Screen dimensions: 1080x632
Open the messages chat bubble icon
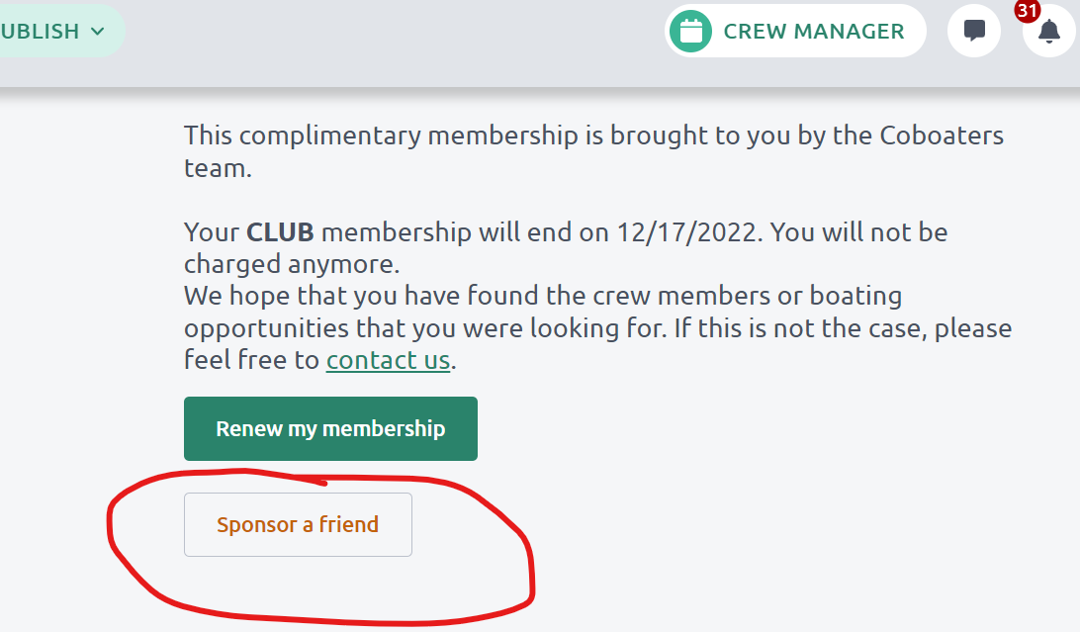974,31
